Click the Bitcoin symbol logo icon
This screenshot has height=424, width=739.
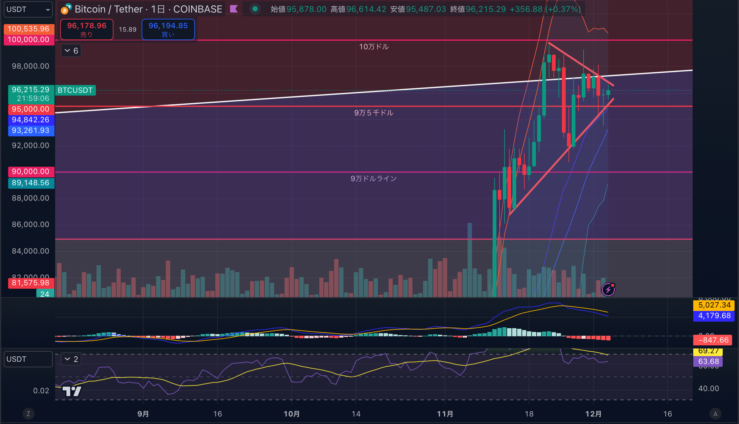(66, 9)
